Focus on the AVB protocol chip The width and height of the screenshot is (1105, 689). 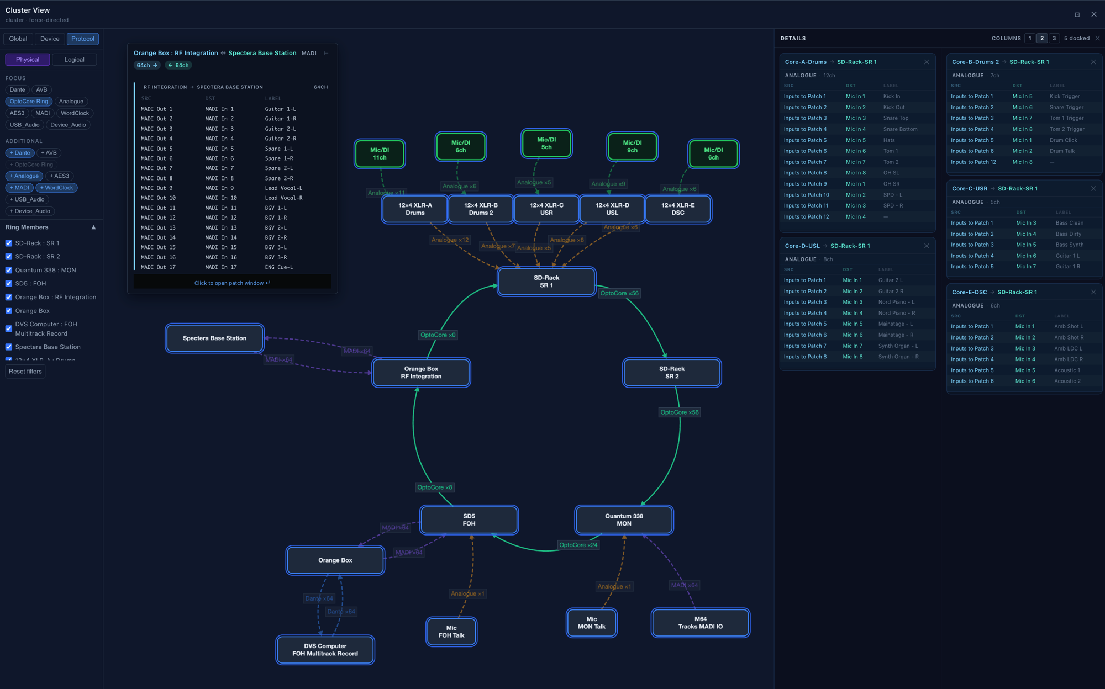[41, 89]
